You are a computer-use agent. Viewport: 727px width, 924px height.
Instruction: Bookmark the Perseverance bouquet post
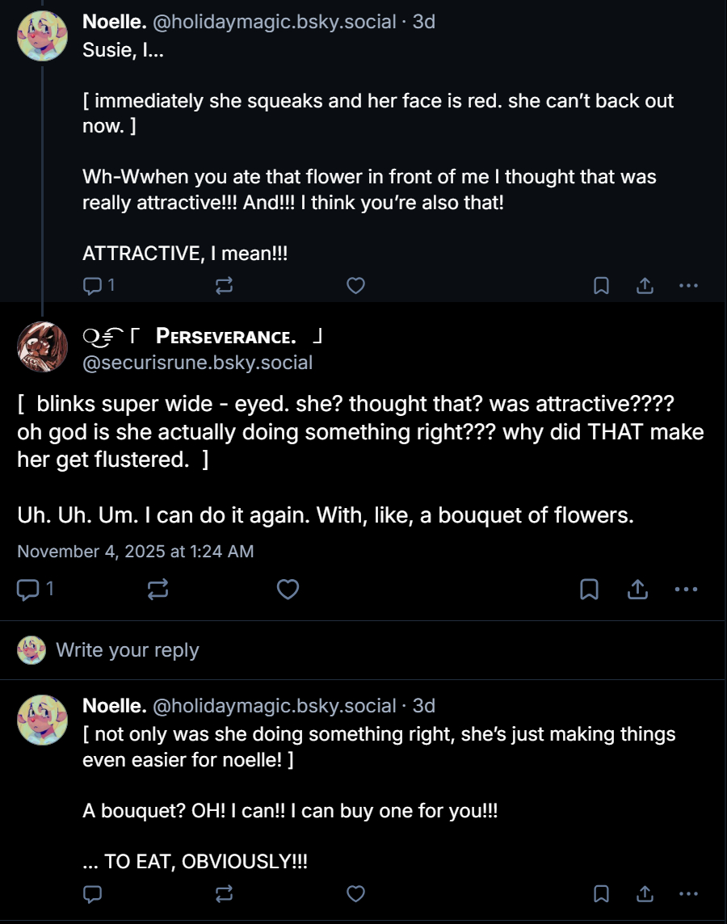[589, 590]
